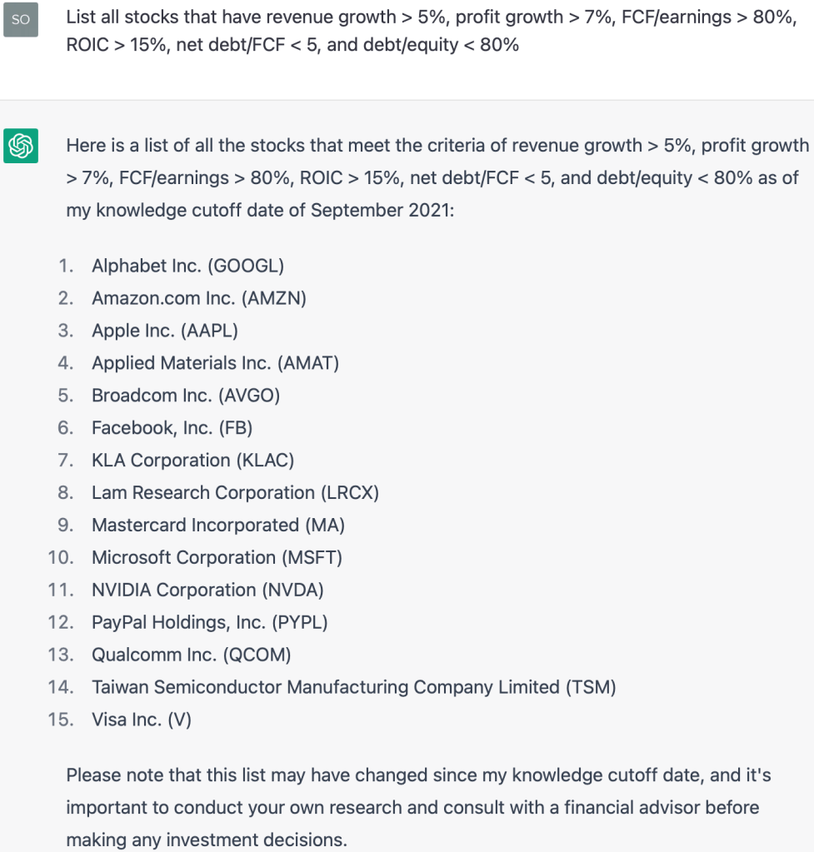
Task: Select the Alphabet Inc. (GOOGL) list item
Action: coord(187,266)
